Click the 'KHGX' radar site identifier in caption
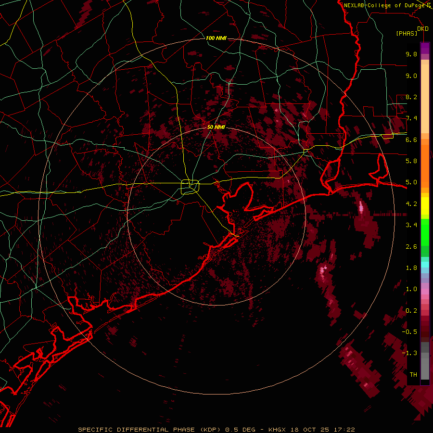Screen dimensions: 433x433 [278, 430]
